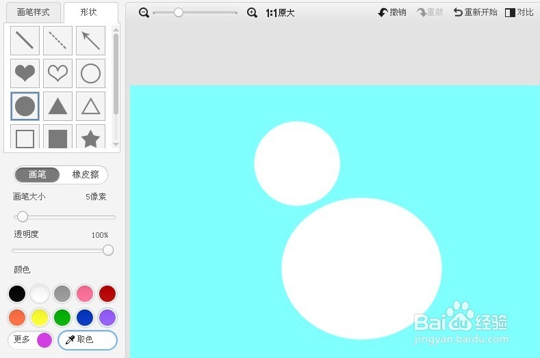Redo with the 重做 button
Viewport: 540px width, 358px height.
[430, 12]
